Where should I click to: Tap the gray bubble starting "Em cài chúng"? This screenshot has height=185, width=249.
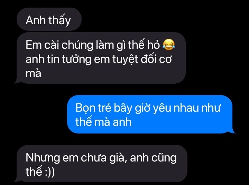pos(100,58)
